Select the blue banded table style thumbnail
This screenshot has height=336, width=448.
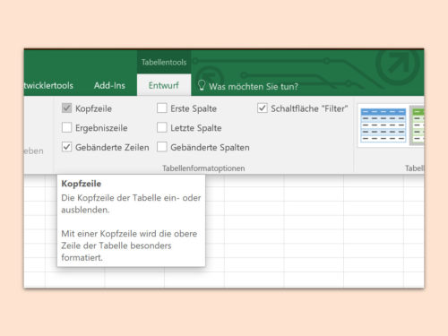tap(383, 125)
